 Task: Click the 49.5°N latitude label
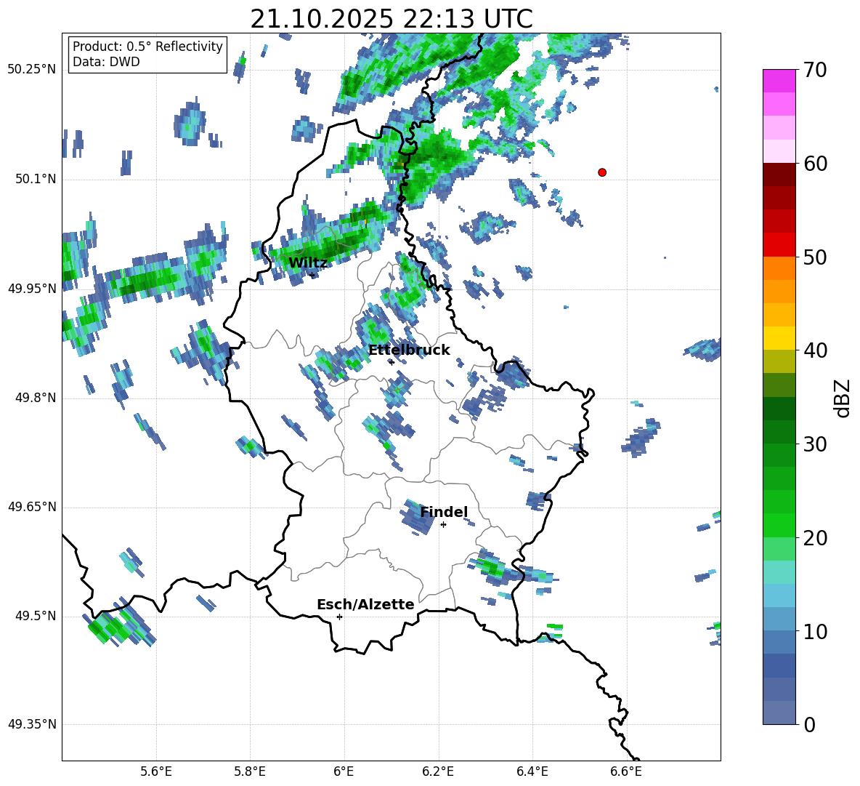tap(36, 615)
